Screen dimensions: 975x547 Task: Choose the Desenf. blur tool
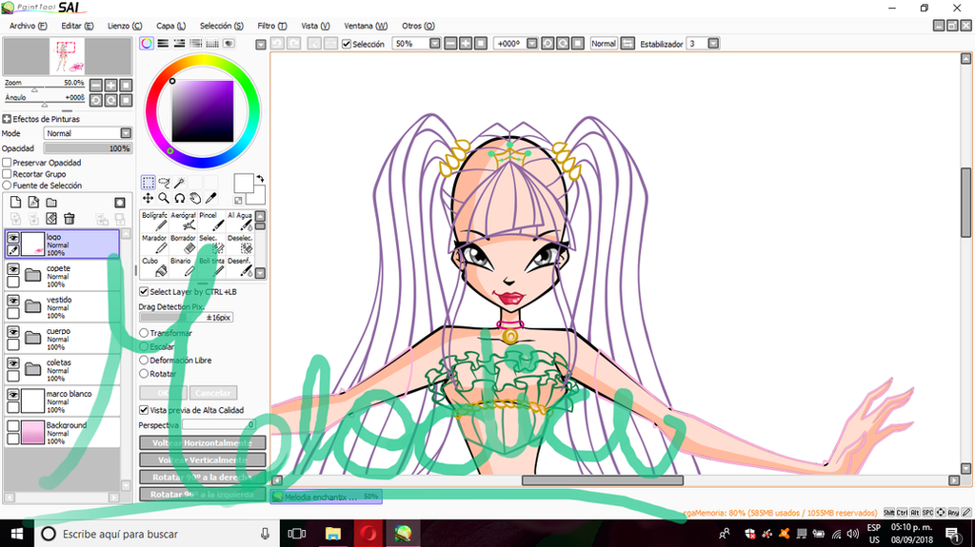pyautogui.click(x=240, y=267)
